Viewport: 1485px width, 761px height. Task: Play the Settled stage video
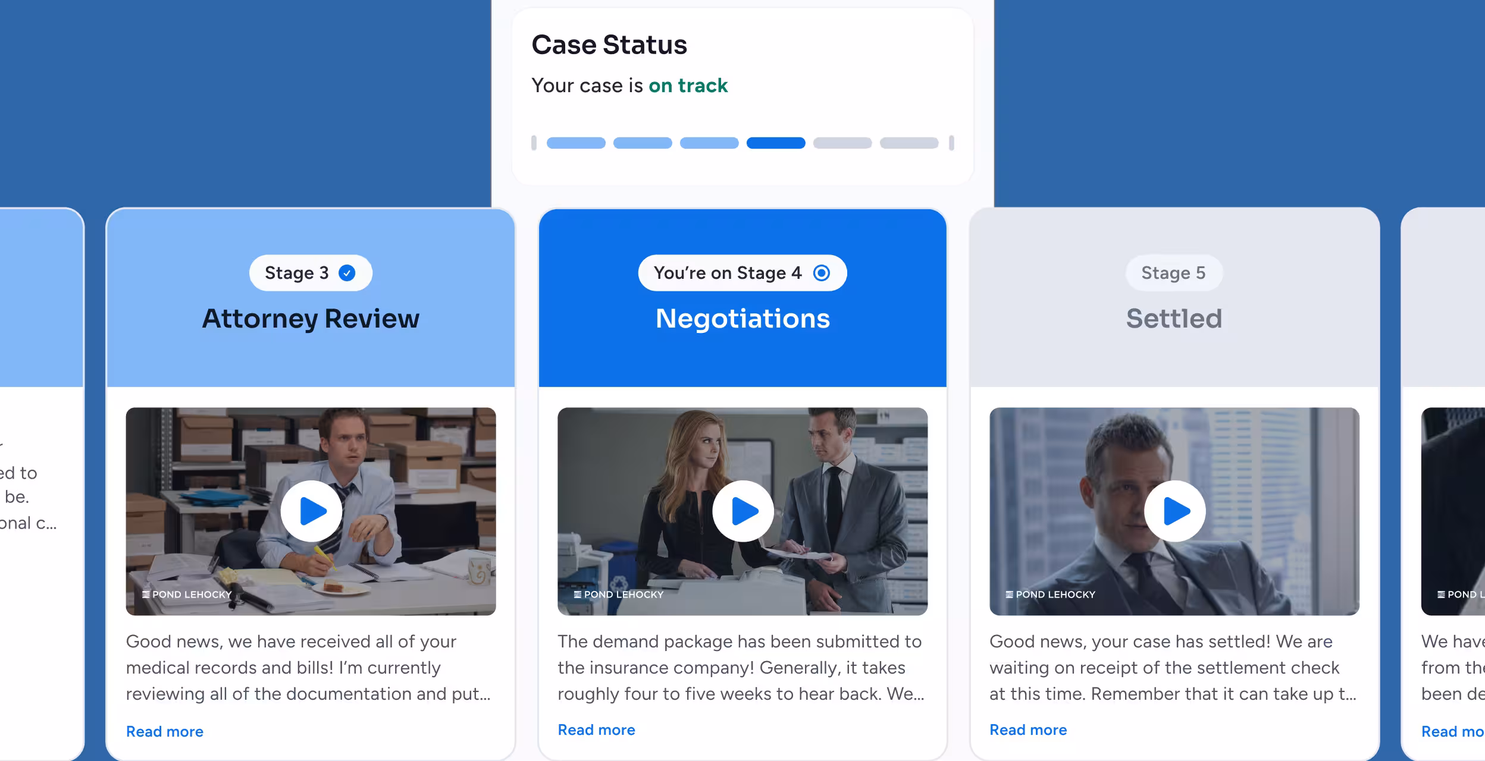click(1174, 510)
